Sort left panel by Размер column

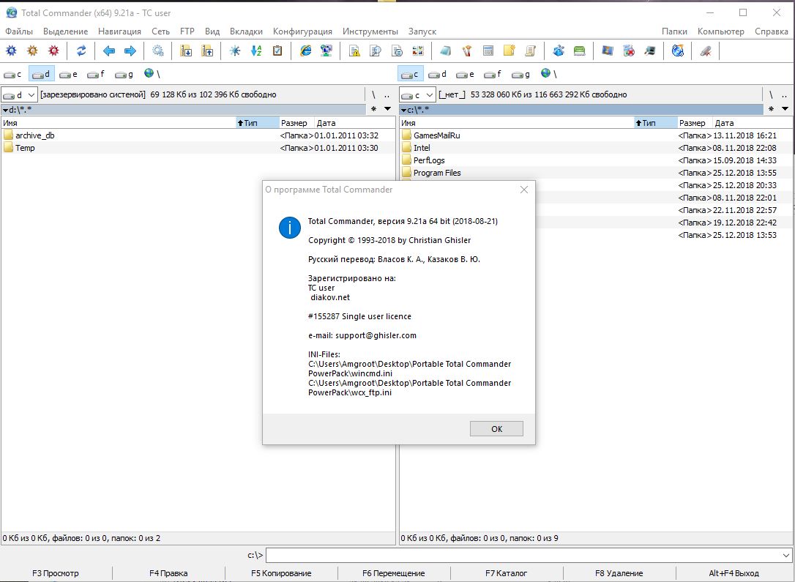(x=296, y=123)
